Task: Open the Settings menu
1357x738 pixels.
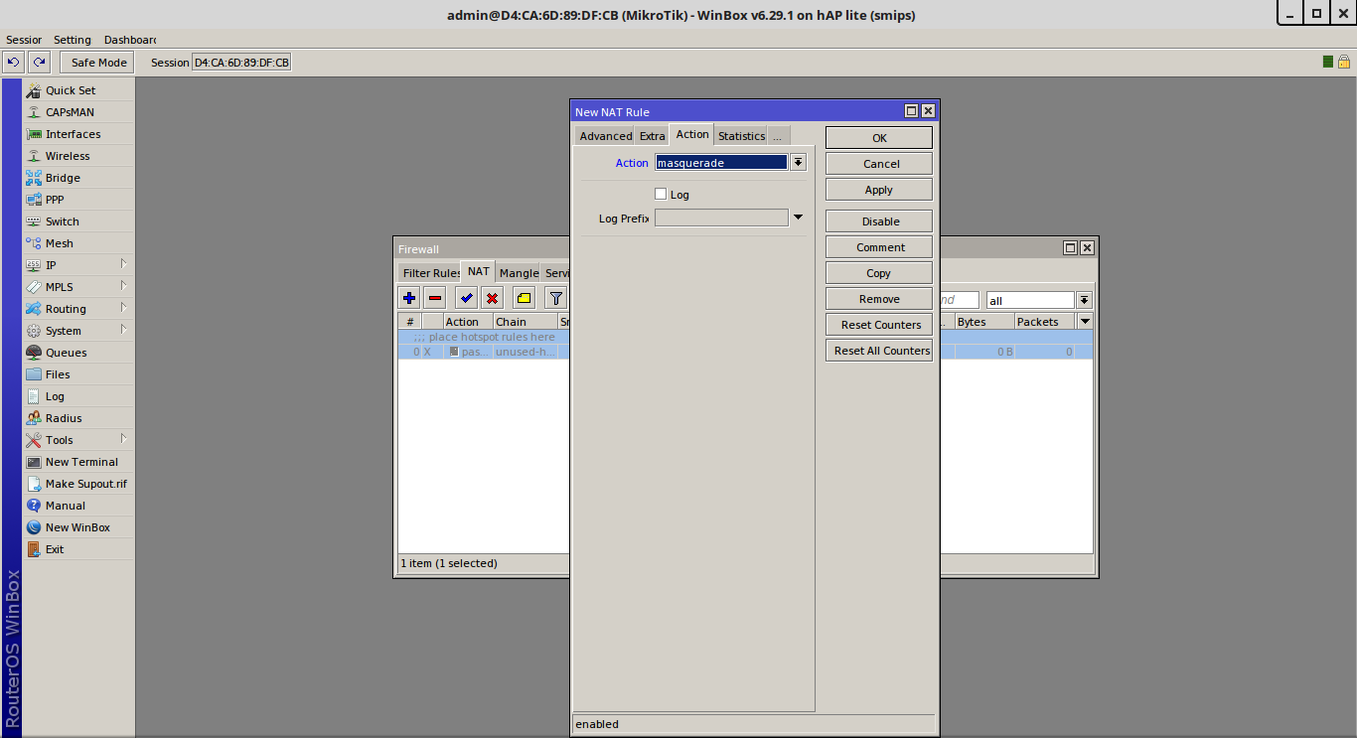Action: point(73,40)
